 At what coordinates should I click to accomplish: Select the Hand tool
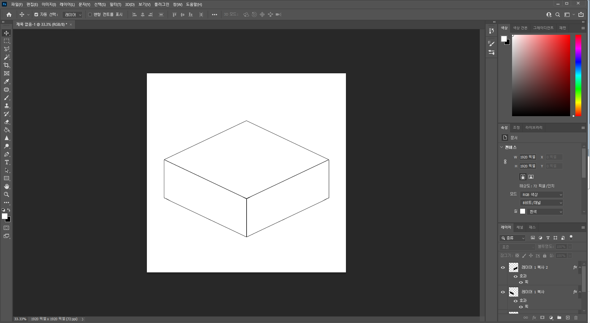7,186
